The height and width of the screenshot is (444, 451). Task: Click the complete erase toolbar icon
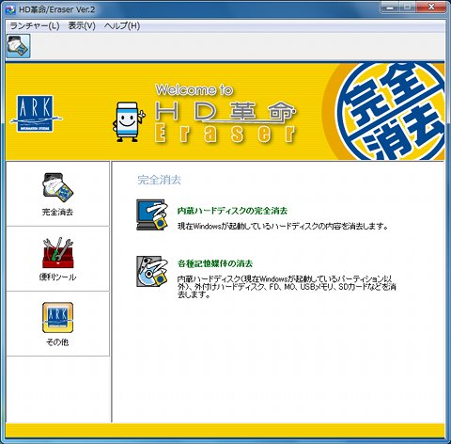[x=18, y=46]
